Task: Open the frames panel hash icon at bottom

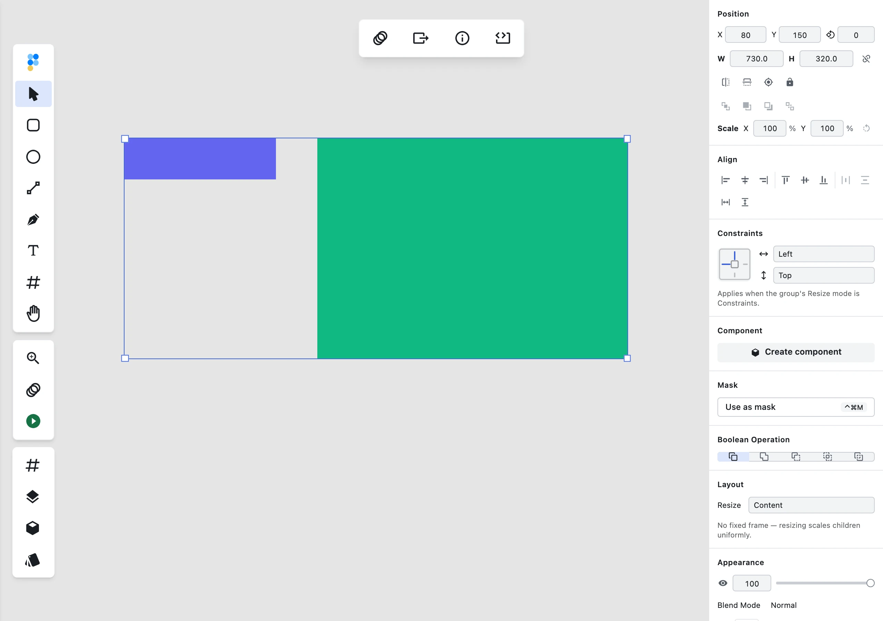Action: click(x=33, y=465)
